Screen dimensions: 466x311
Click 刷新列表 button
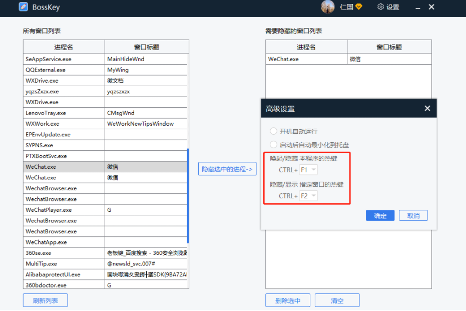(46, 300)
